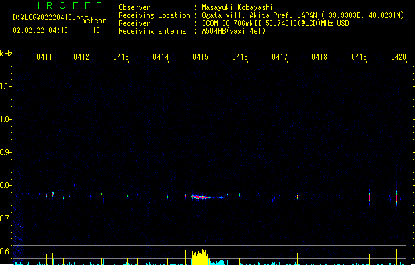Click the cyan intensity hump after the yellow burst
This screenshot has height=265, width=416.
pyautogui.click(x=218, y=262)
